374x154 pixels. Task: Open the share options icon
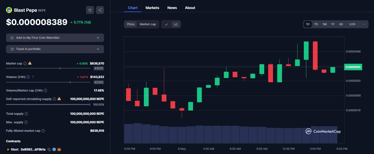100,10
